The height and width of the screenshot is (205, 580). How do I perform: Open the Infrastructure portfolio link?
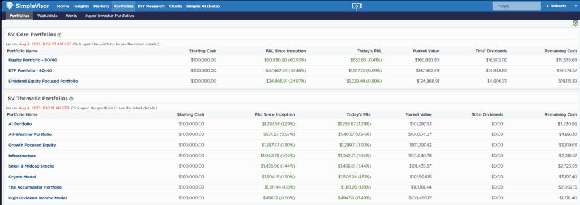click(22, 156)
